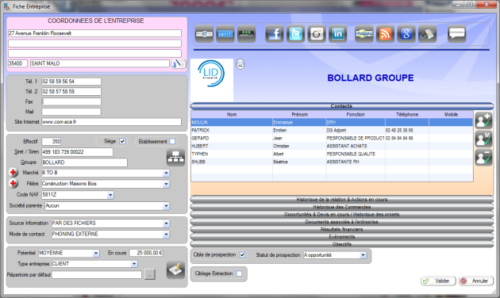Viewport: 500px width, 298px height.
Task: Open the Résultats financiers section
Action: click(342, 229)
